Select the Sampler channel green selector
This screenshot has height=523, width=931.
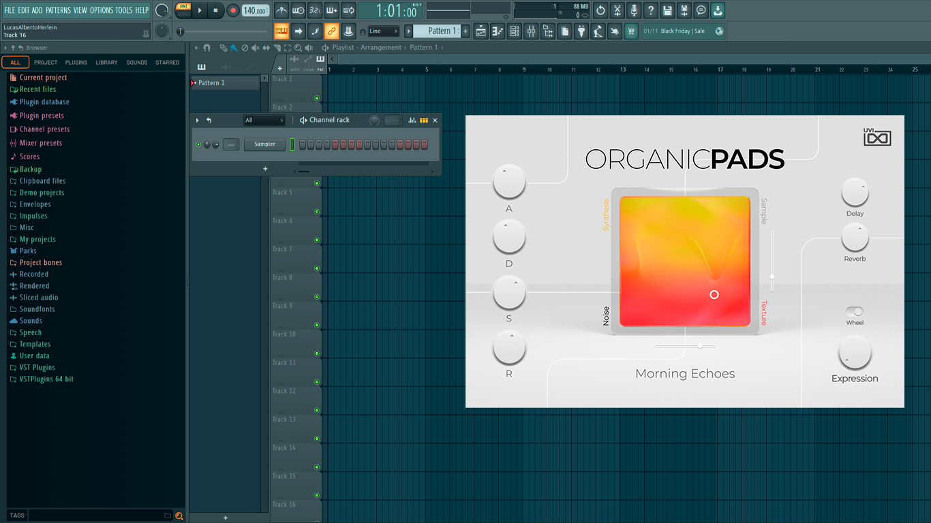[x=292, y=144]
